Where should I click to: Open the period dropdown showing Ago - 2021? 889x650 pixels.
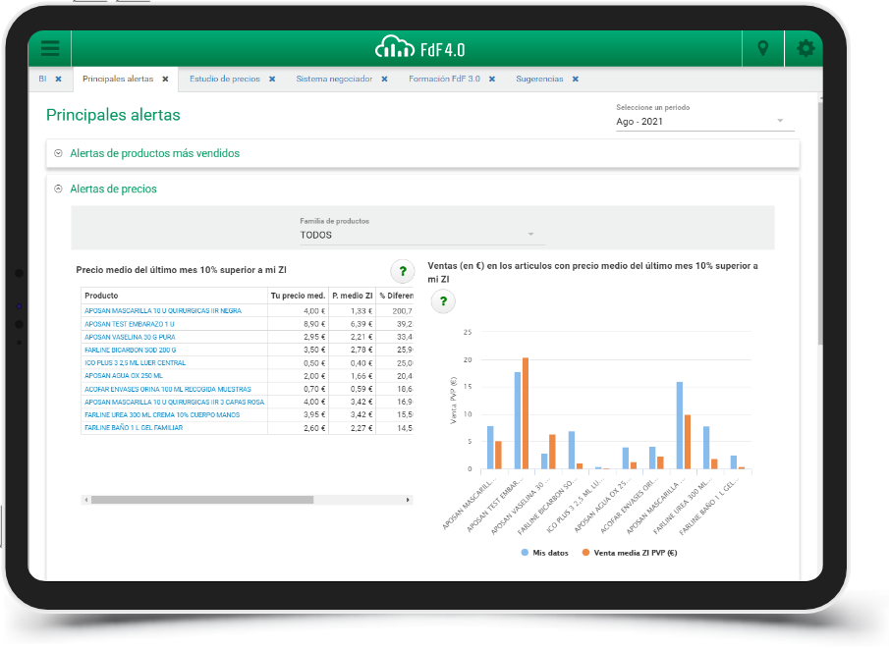pyautogui.click(x=699, y=121)
